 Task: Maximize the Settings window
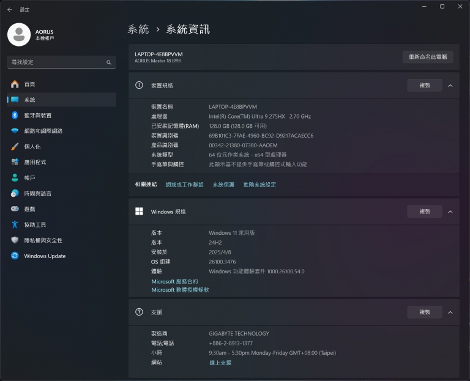[x=442, y=6]
